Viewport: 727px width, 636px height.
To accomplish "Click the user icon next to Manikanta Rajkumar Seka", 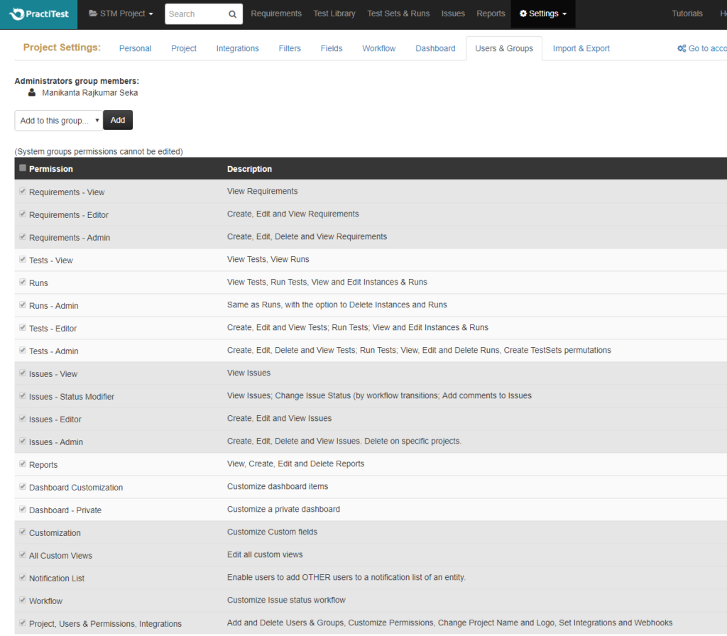I will 31,92.
